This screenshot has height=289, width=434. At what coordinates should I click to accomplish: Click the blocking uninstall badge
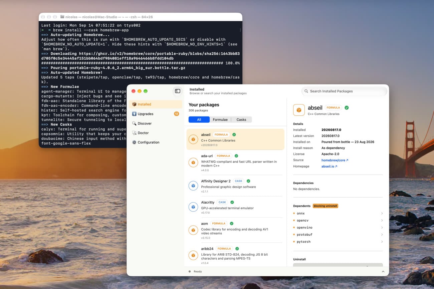click(325, 206)
